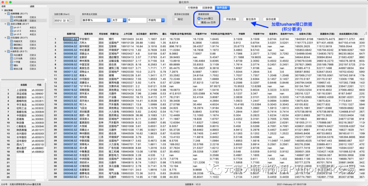This screenshot has height=186, width=368.
Task: Click the folder icon of N日突破 strategy
Action: [12, 17]
